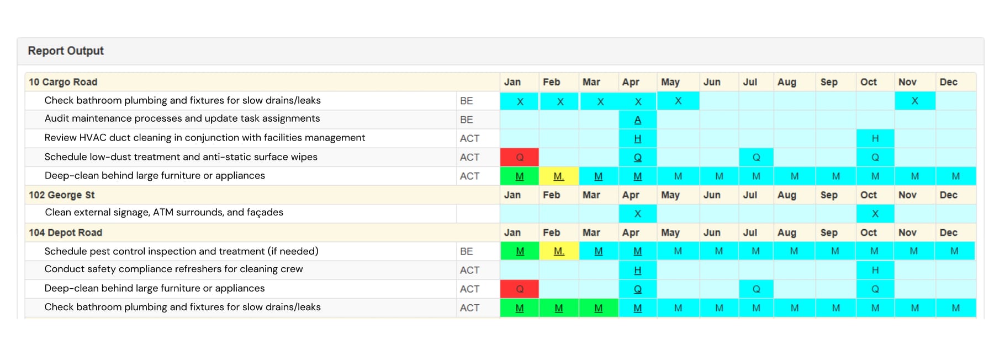Open the April Q link for Deep-clean under 104 Depot Road

point(637,289)
